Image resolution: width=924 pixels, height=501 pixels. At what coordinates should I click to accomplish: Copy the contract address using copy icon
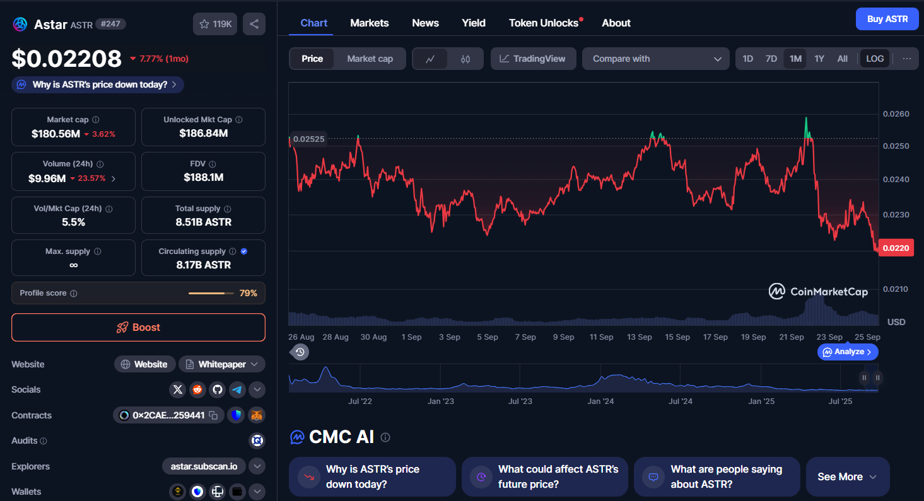[214, 415]
